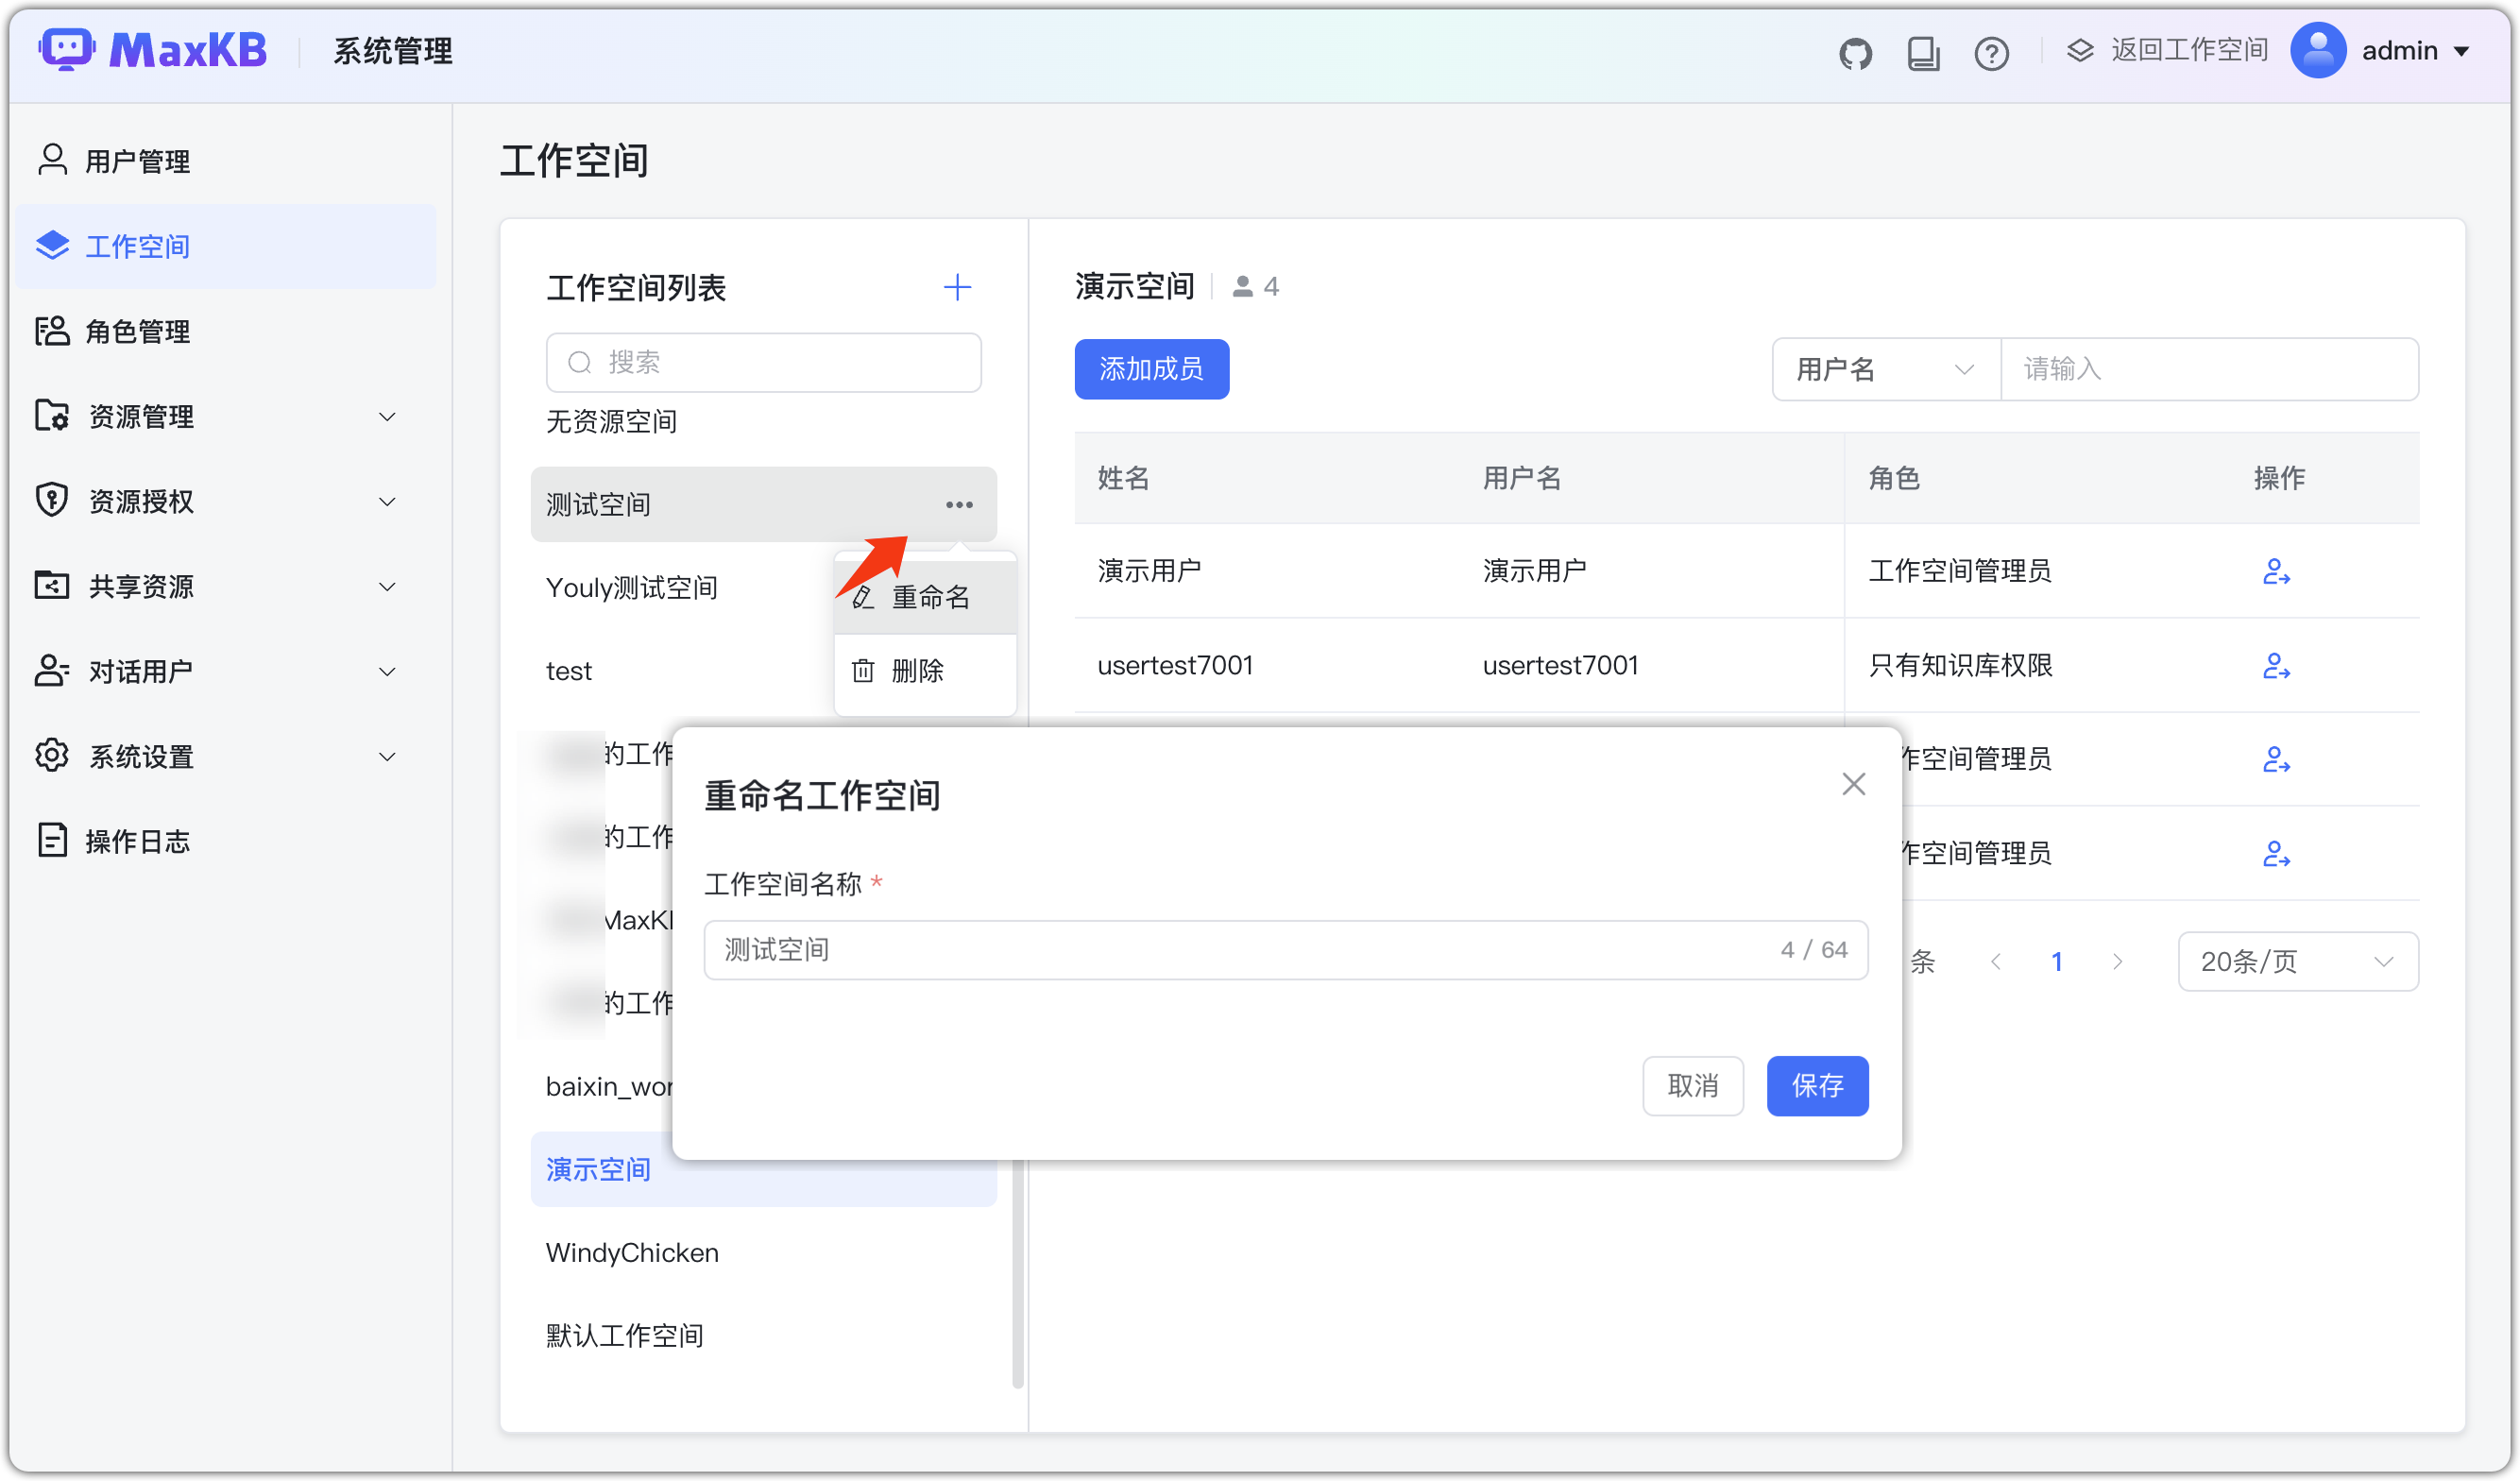
Task: Click the help question mark icon
Action: tap(1991, 52)
